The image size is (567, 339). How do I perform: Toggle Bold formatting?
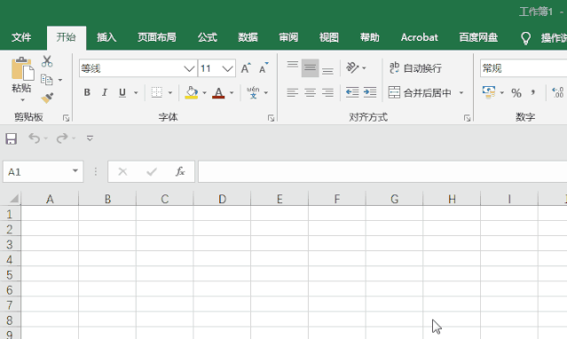[87, 92]
